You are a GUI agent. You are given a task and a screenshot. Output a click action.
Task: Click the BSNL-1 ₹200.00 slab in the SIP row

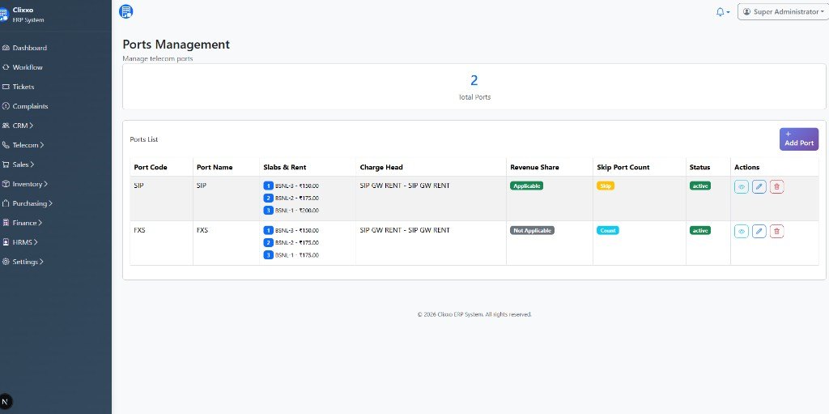click(291, 211)
